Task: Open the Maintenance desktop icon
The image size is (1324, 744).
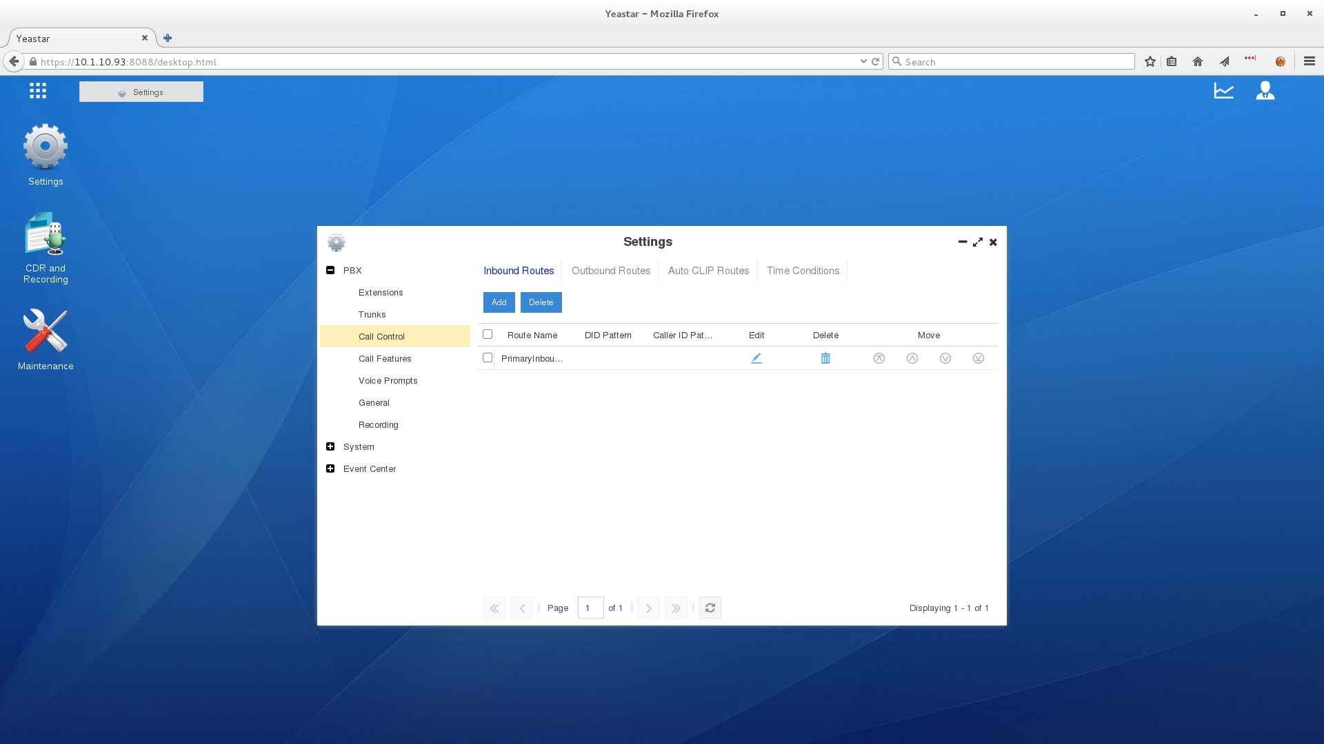Action: (x=46, y=339)
